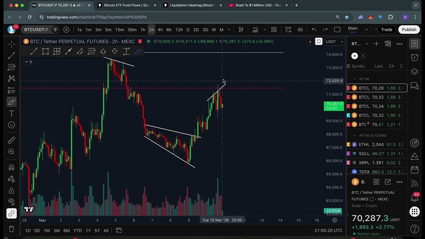Image resolution: width=425 pixels, height=239 pixels.
Task: Toggle the R filter in watchlist
Action: (355, 56)
